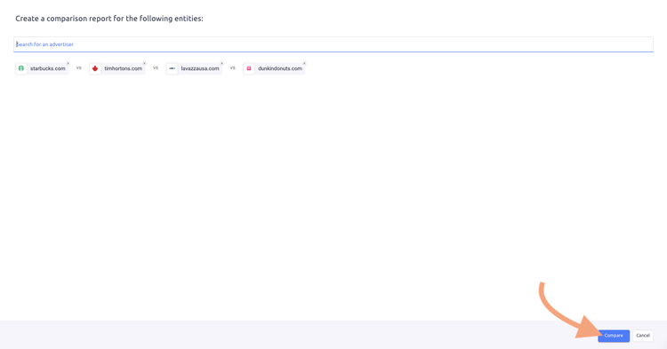Click the Starbucks logo icon

pyautogui.click(x=21, y=68)
